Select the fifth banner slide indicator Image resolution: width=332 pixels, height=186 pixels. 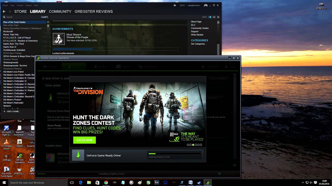pos(198,145)
